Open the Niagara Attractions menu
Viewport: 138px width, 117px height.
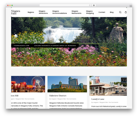pos(43,12)
